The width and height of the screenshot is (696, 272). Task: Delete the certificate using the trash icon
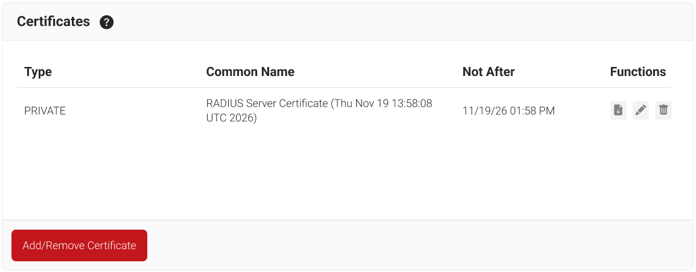click(663, 110)
